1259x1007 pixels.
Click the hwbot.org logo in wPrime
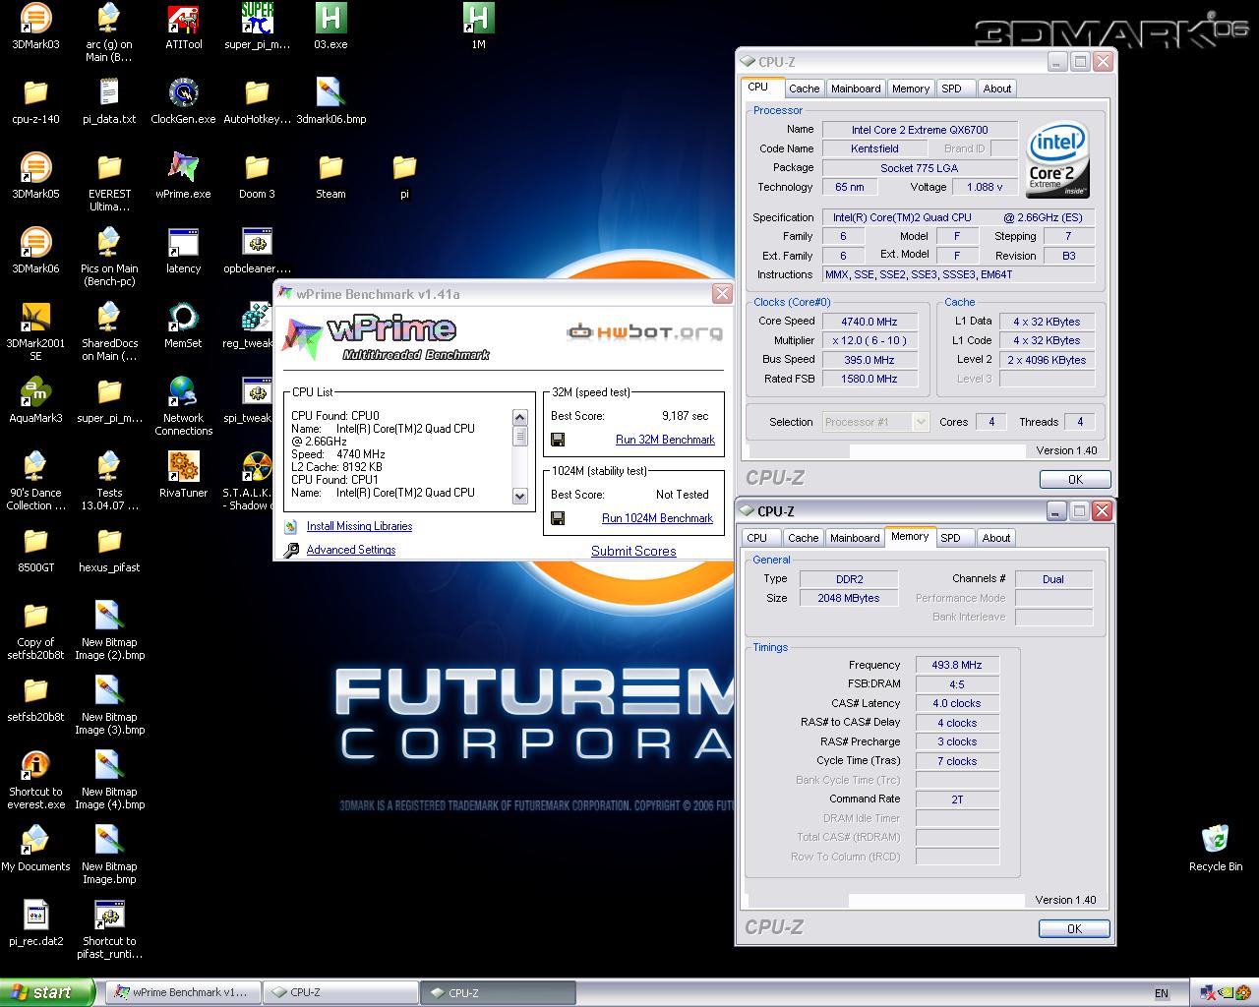pos(644,331)
